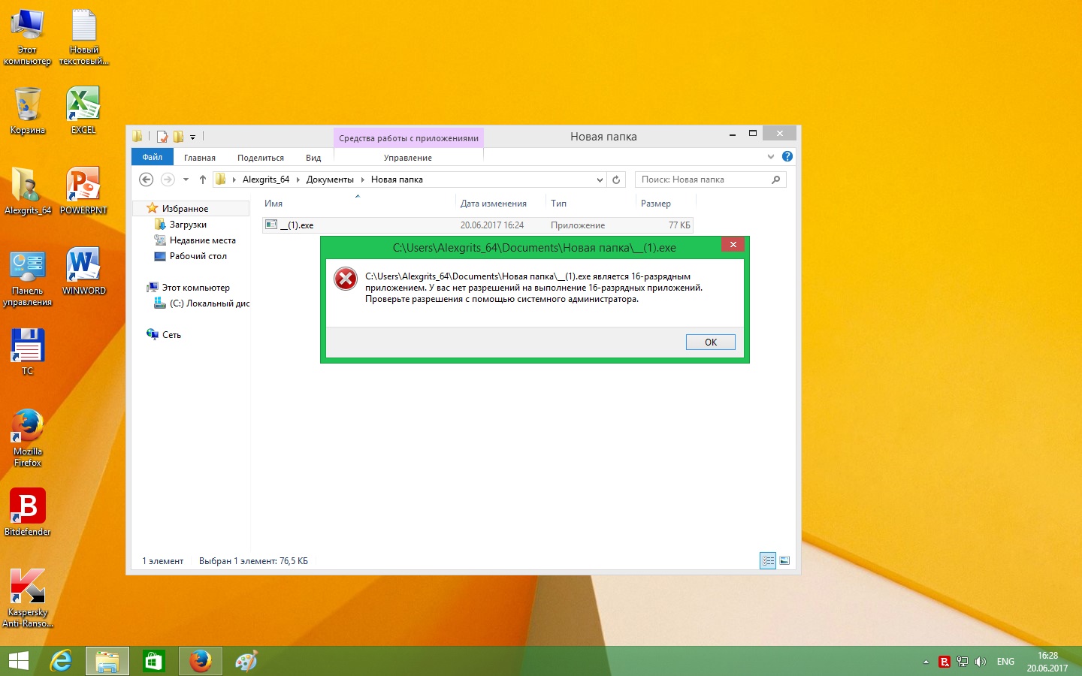Expand the ribbon with the chevron arrow
The height and width of the screenshot is (676, 1082).
tap(770, 156)
